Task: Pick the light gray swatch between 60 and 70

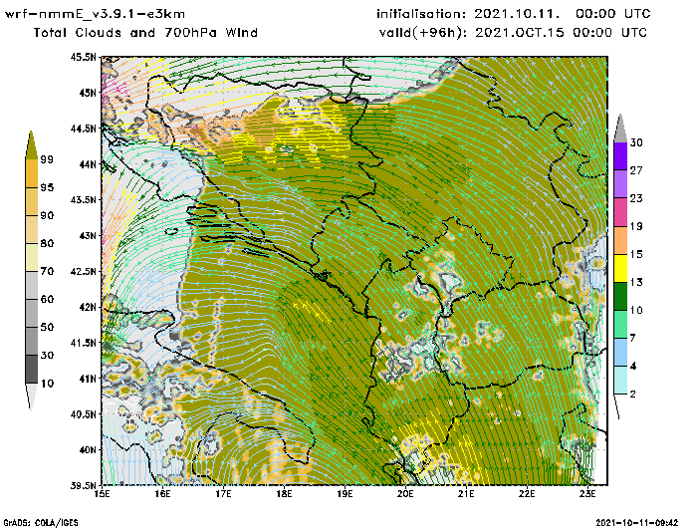Action: 31,285
